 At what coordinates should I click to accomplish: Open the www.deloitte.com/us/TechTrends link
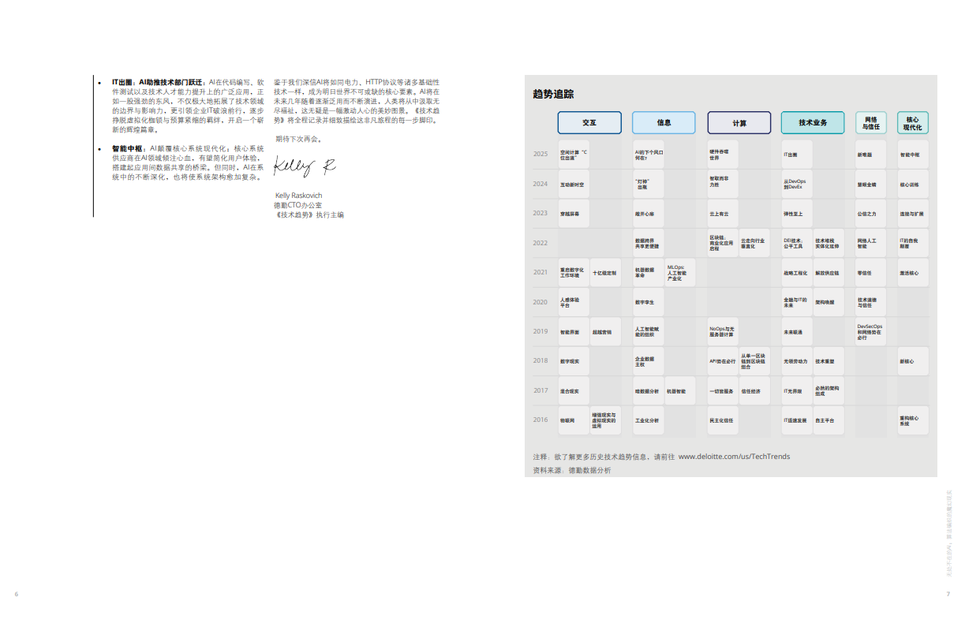(x=734, y=457)
